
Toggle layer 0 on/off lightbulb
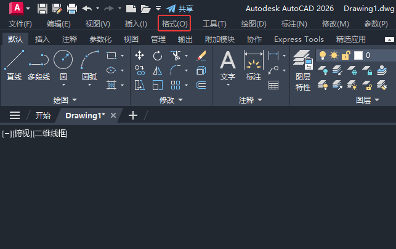point(323,55)
